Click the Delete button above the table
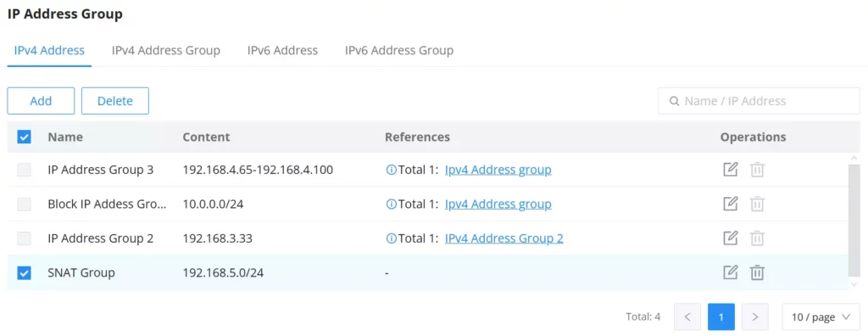The image size is (868, 336). pos(115,101)
